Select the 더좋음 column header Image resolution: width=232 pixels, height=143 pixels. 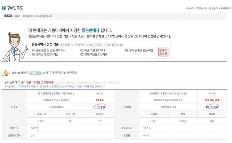[x=153, y=114]
